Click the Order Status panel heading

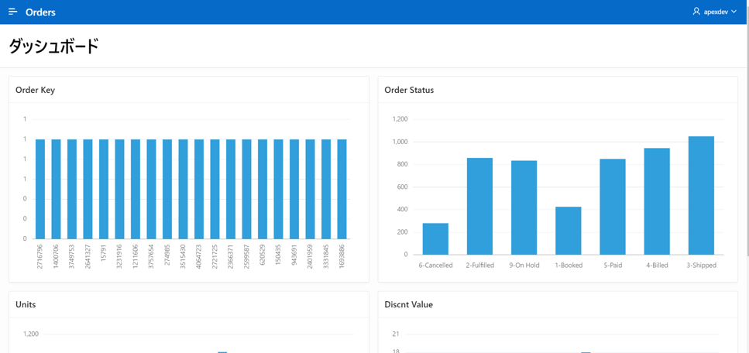[x=409, y=90]
